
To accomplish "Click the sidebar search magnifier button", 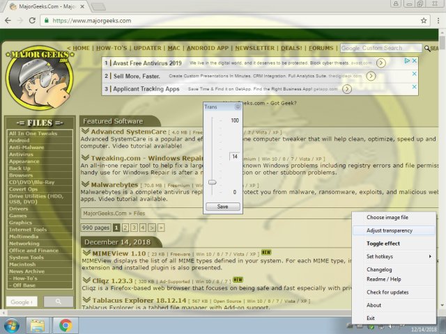I will click(59, 301).
